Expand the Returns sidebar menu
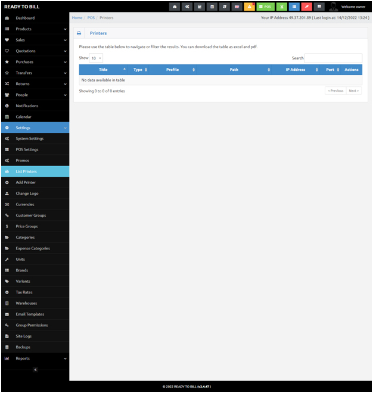 (x=35, y=84)
